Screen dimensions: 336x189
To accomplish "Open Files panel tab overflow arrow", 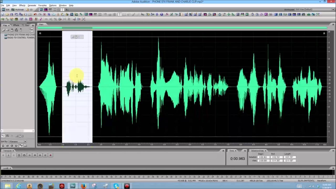I will (x=33, y=25).
